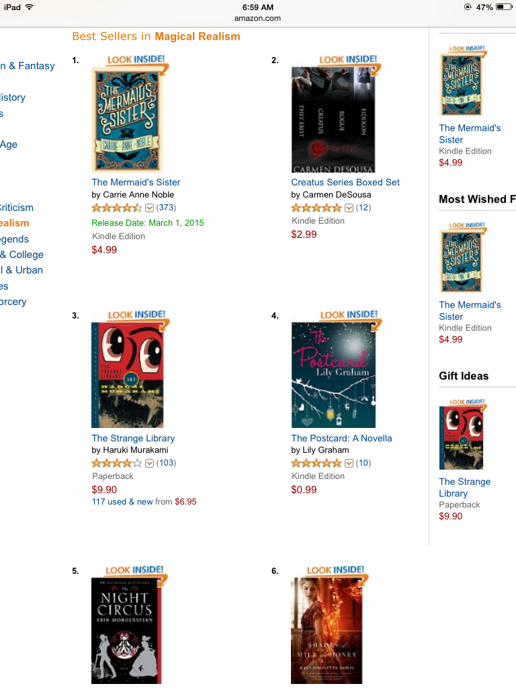Expand rating breakdown for The Mermaid's Sister

(x=150, y=208)
